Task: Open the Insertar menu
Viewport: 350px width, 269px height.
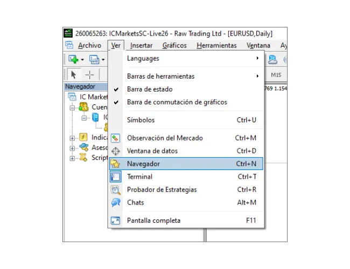Action: 141,46
